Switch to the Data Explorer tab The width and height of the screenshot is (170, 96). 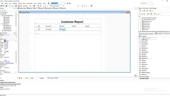point(159,34)
